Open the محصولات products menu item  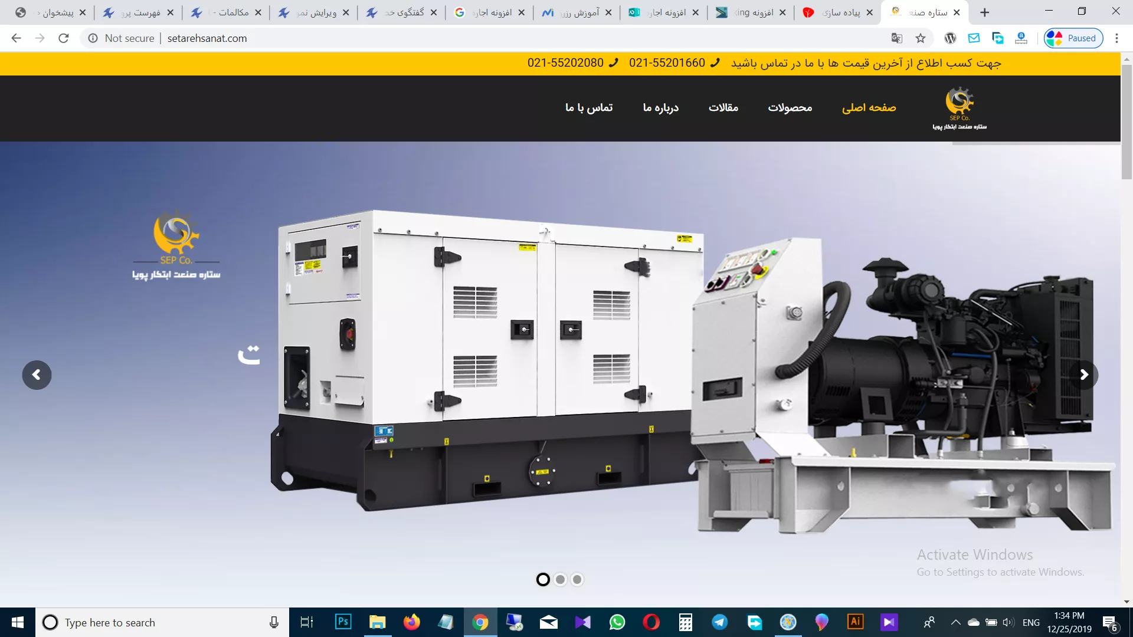tap(790, 107)
